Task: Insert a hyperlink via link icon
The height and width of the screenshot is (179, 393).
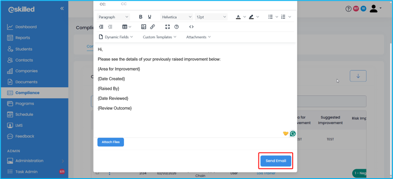Action: click(x=152, y=27)
